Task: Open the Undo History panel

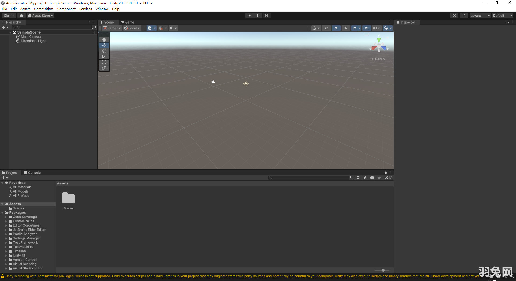Action: click(x=454, y=15)
